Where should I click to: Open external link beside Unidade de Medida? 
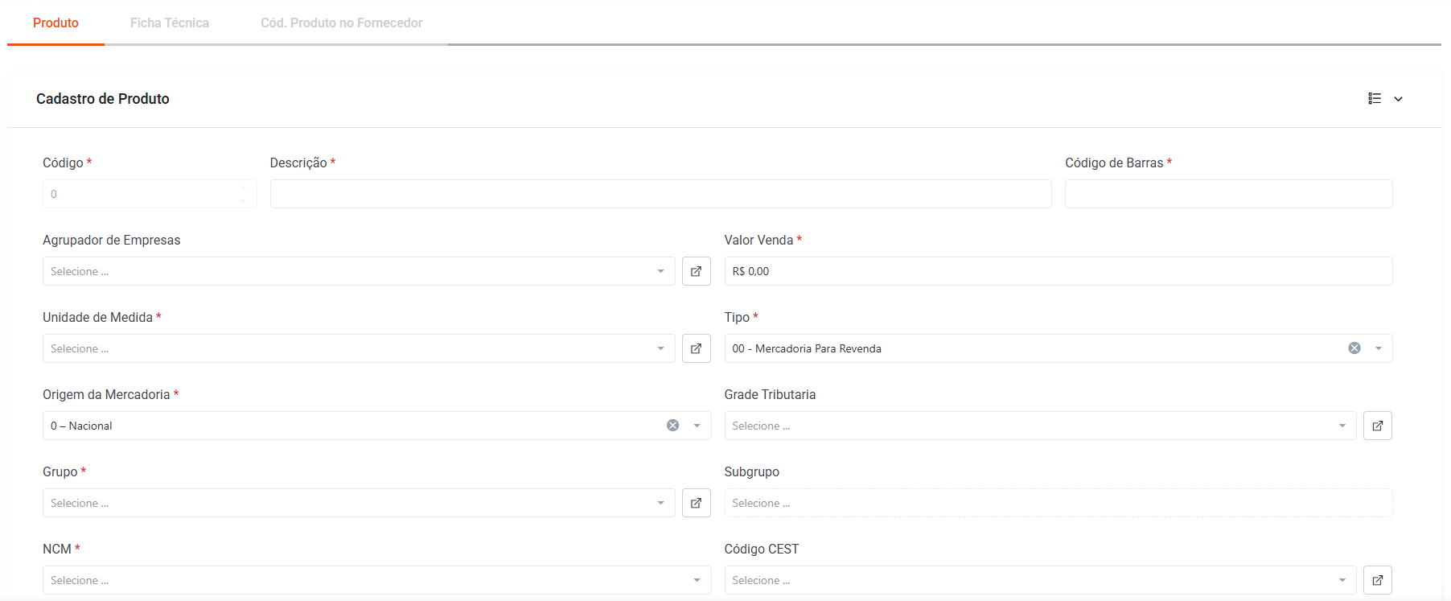tap(696, 348)
